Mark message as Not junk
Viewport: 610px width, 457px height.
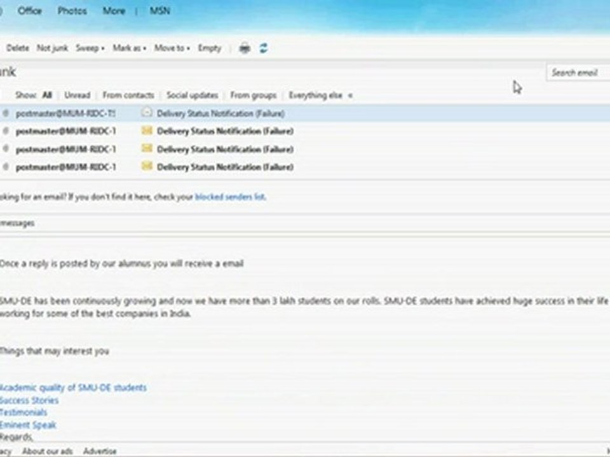click(52, 48)
